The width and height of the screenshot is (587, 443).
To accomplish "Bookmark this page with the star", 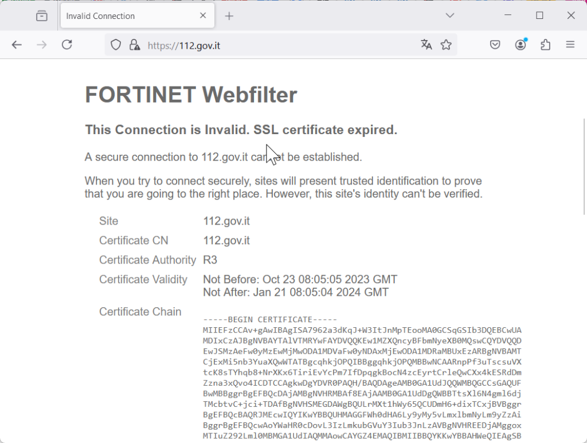I will pos(446,45).
